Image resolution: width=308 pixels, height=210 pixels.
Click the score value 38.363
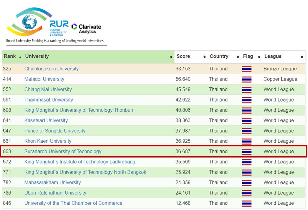(183, 120)
